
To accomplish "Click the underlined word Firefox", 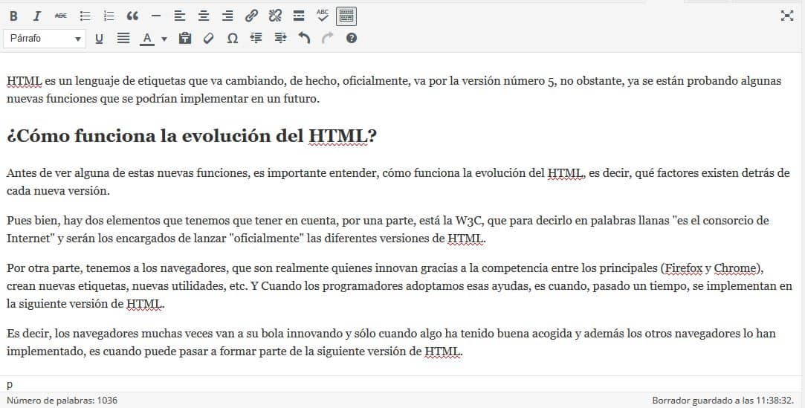I will [x=683, y=268].
